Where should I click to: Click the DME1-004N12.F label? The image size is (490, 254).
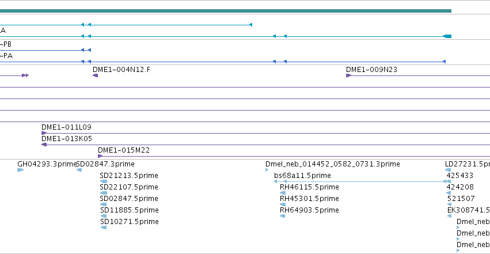[x=121, y=69]
